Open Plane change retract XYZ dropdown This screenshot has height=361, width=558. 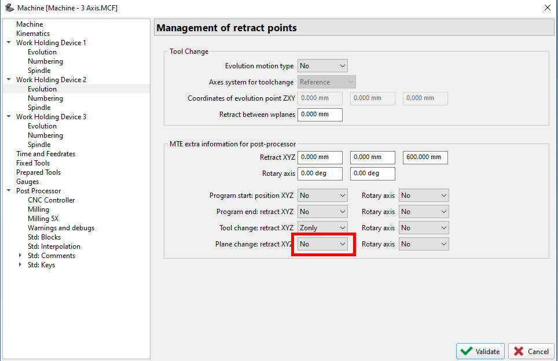click(322, 244)
